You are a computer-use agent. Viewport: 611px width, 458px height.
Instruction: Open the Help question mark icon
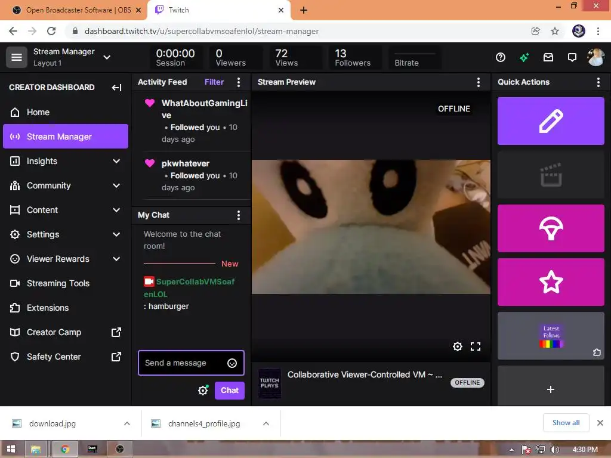point(501,58)
